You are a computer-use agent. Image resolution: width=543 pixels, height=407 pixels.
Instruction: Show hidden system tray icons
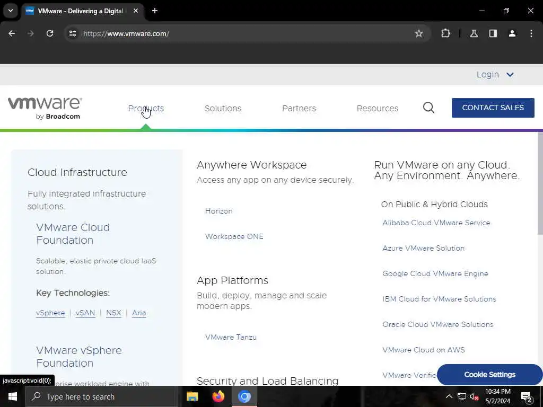pyautogui.click(x=449, y=396)
